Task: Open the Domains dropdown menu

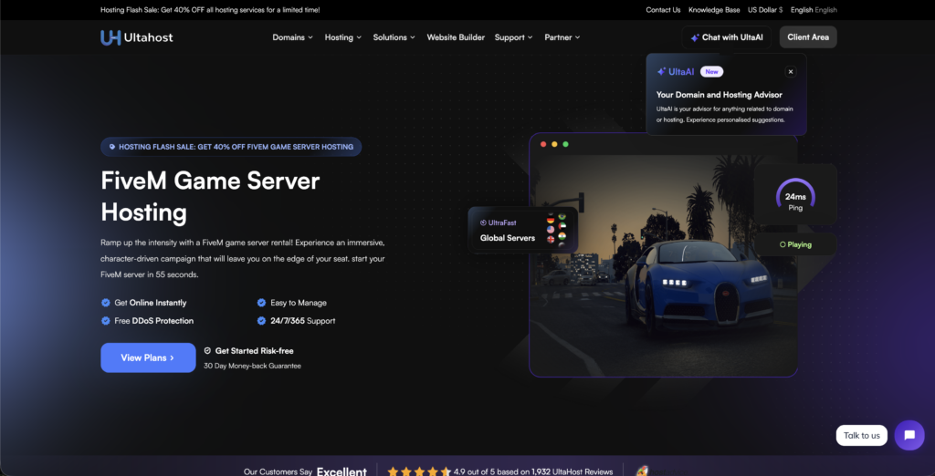Action: 292,37
